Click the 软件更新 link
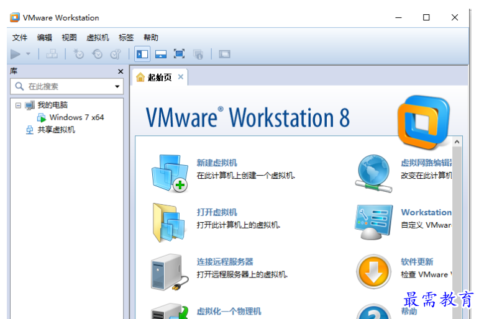The height and width of the screenshot is (319, 479). click(417, 262)
